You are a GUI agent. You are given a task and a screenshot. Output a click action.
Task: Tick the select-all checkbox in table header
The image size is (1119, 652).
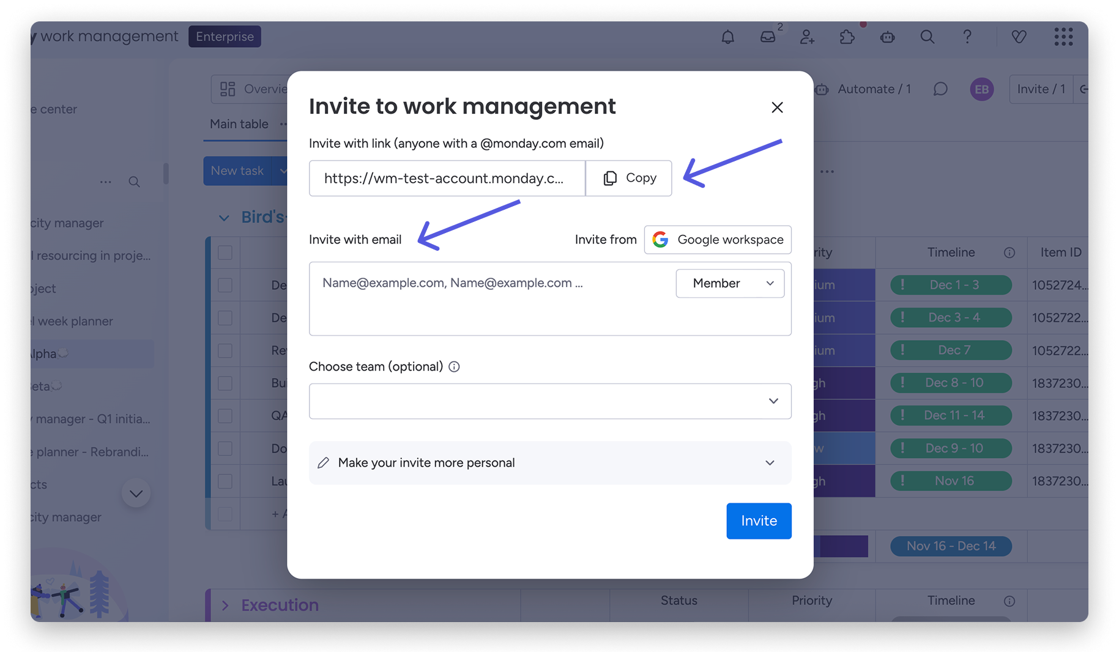[x=225, y=253]
